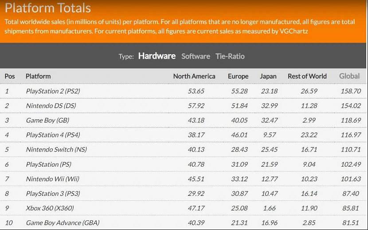Image resolution: width=368 pixels, height=230 pixels.
Task: Open PlayStation 4 (PS4) platform page
Action: 53,135
